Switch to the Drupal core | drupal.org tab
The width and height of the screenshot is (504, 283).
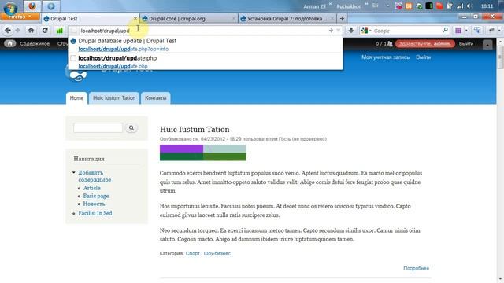coord(189,19)
